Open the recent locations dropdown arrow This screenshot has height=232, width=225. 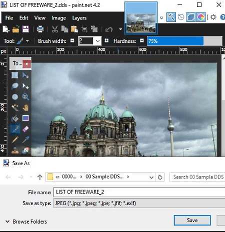[x=31, y=177]
